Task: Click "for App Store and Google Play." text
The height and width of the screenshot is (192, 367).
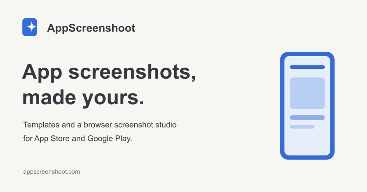Action: (x=78, y=139)
